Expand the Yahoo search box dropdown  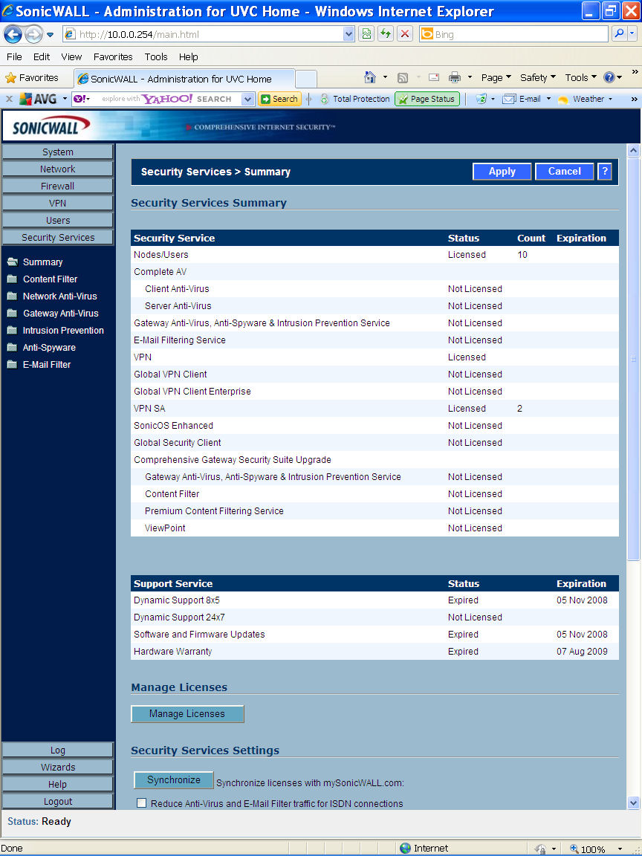248,99
